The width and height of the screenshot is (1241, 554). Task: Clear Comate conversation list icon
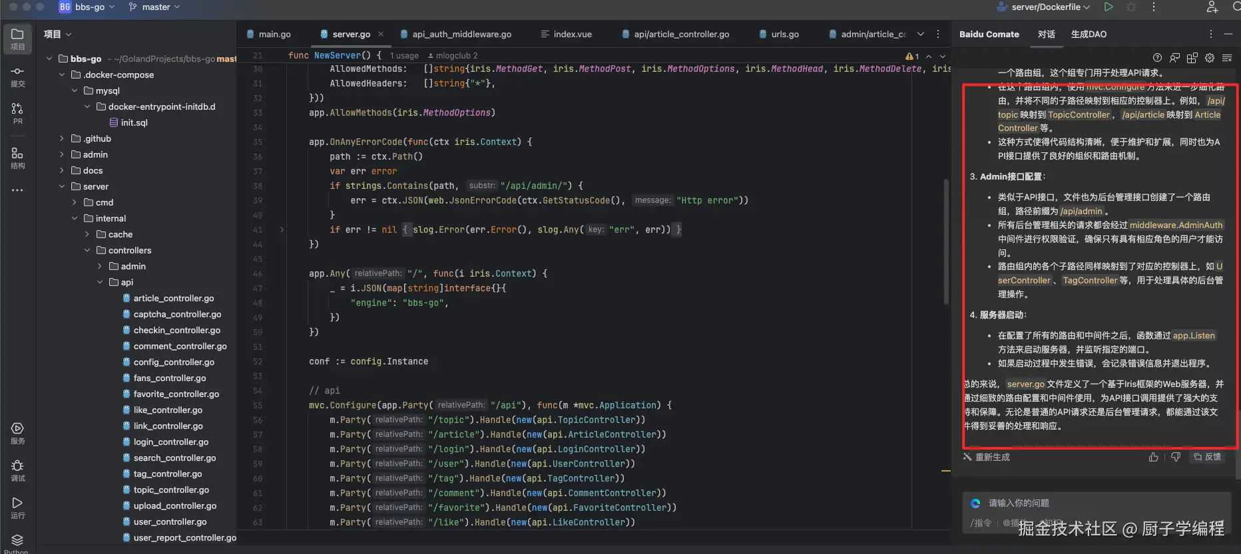[x=1227, y=58]
